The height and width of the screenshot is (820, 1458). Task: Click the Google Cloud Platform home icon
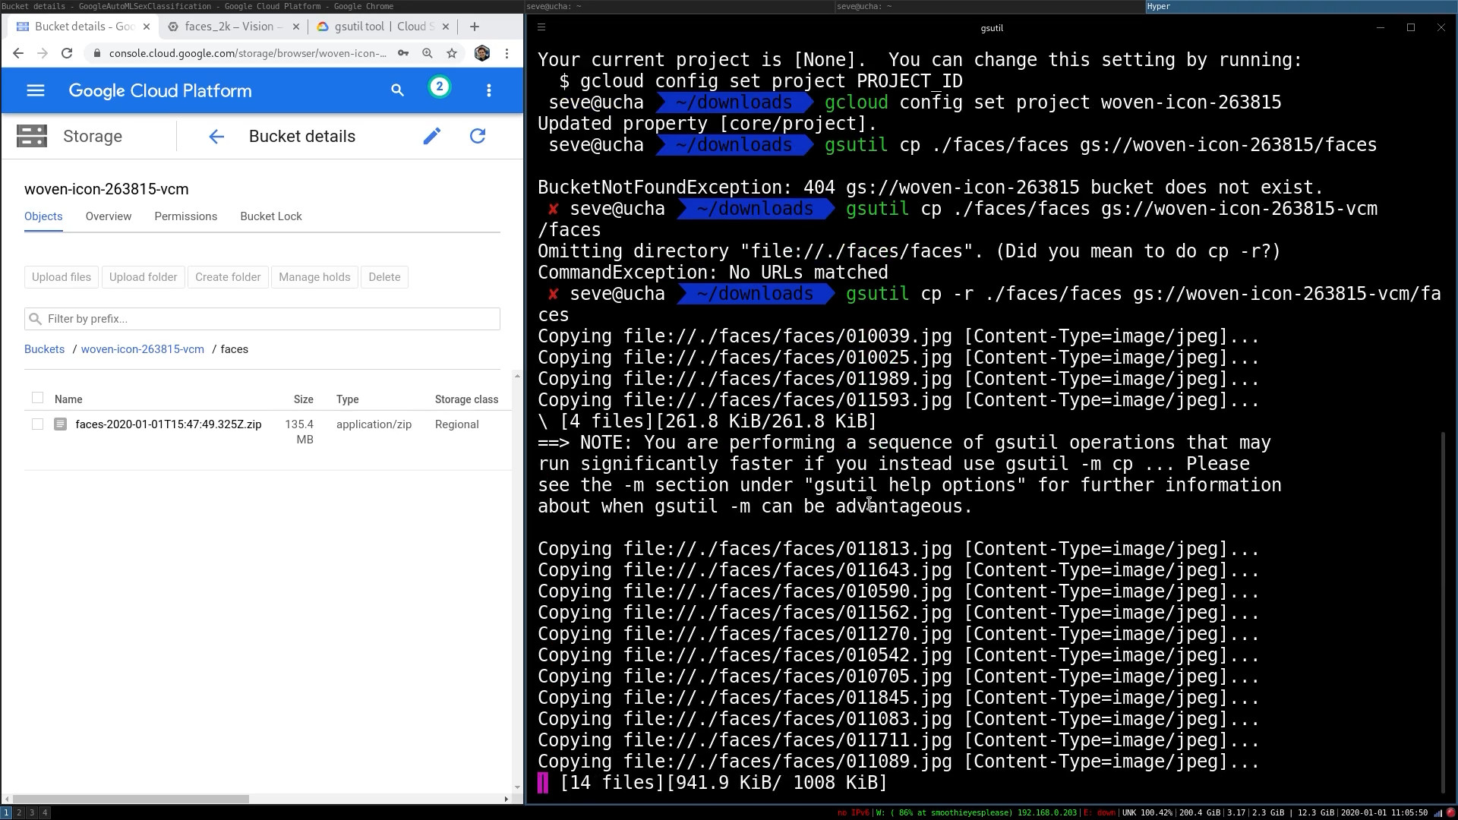coord(159,91)
